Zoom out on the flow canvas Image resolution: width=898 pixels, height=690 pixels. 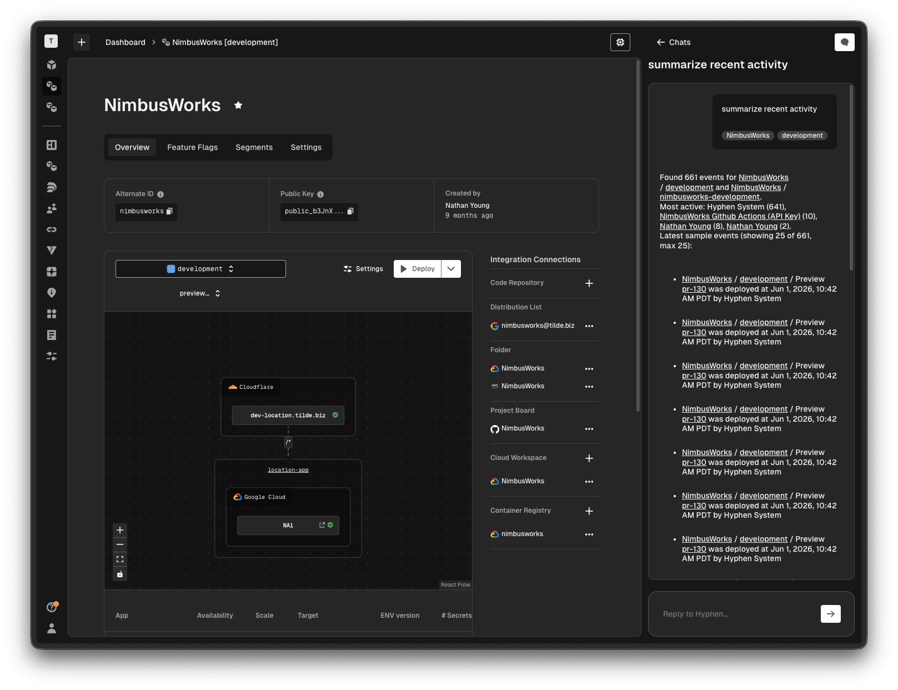[x=120, y=544]
